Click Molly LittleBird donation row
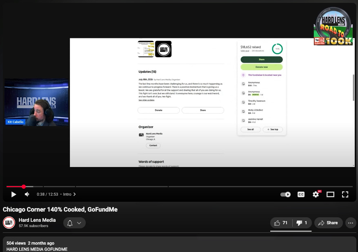 (262, 112)
